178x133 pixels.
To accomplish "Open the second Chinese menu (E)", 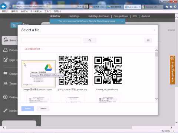I will click(x=14, y=11).
